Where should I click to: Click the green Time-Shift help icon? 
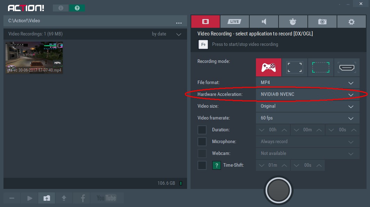[216, 165]
